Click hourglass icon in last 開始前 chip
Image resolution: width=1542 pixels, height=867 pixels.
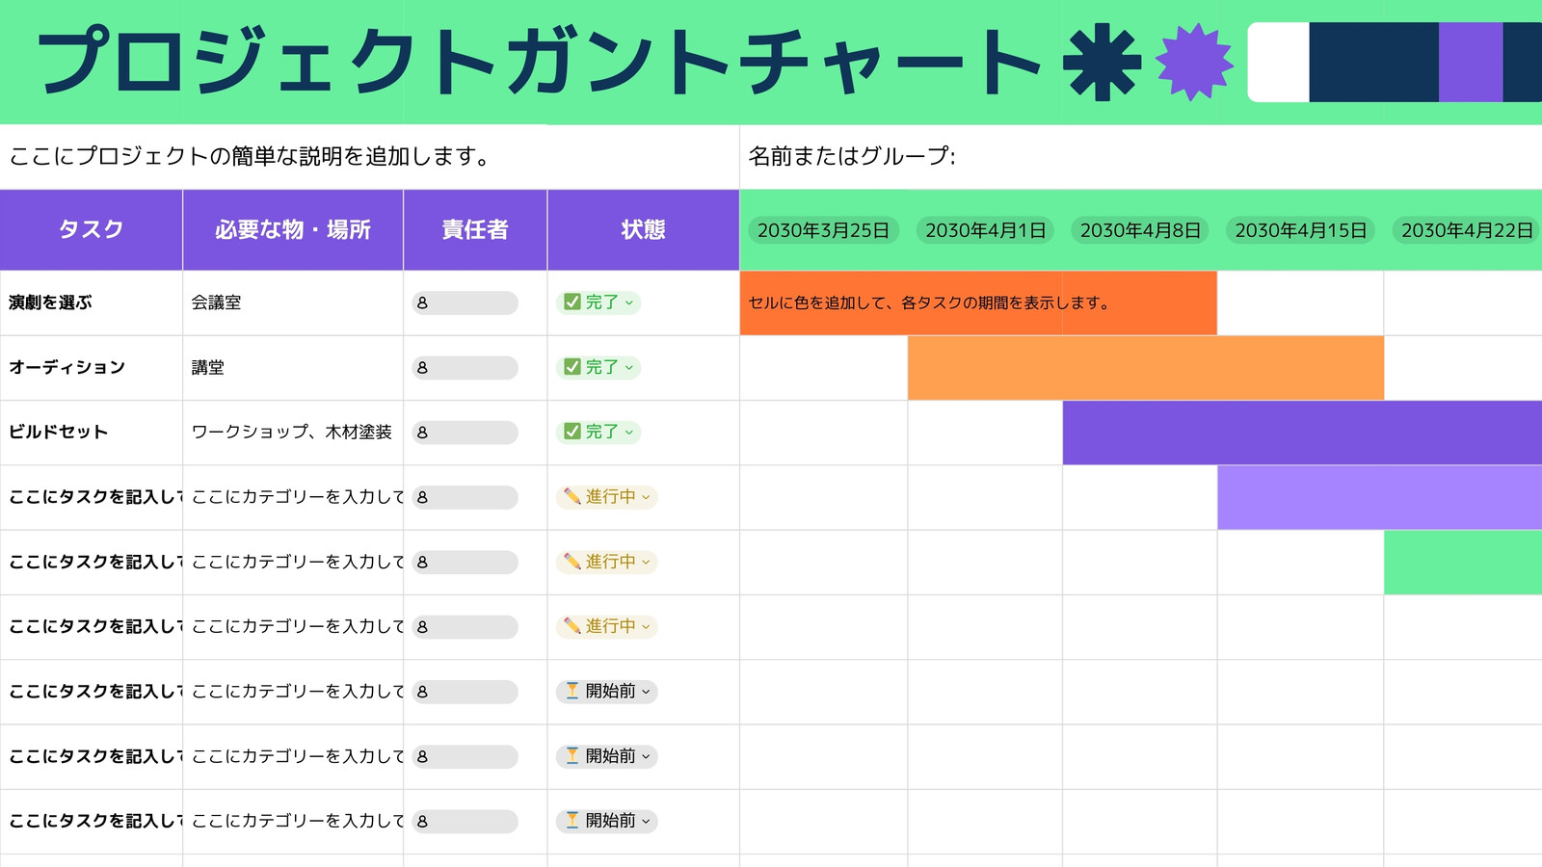click(x=572, y=820)
